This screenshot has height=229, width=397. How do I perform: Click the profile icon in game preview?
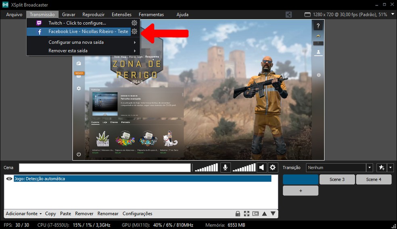[318, 52]
